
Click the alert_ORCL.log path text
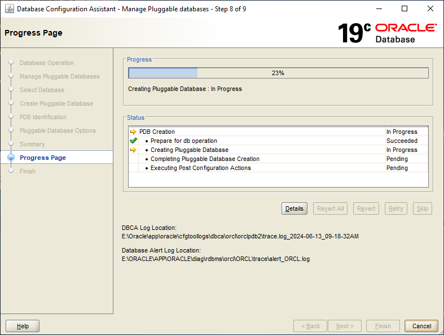[x=216, y=259]
